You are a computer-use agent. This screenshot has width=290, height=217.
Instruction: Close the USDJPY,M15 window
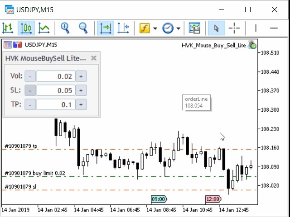tap(275, 9)
